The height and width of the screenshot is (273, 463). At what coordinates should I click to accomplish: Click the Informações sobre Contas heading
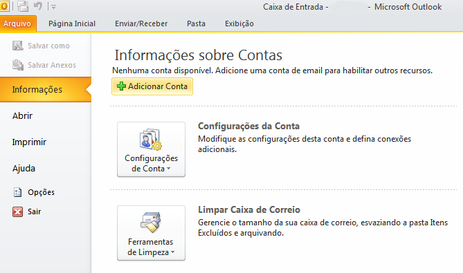pyautogui.click(x=199, y=55)
